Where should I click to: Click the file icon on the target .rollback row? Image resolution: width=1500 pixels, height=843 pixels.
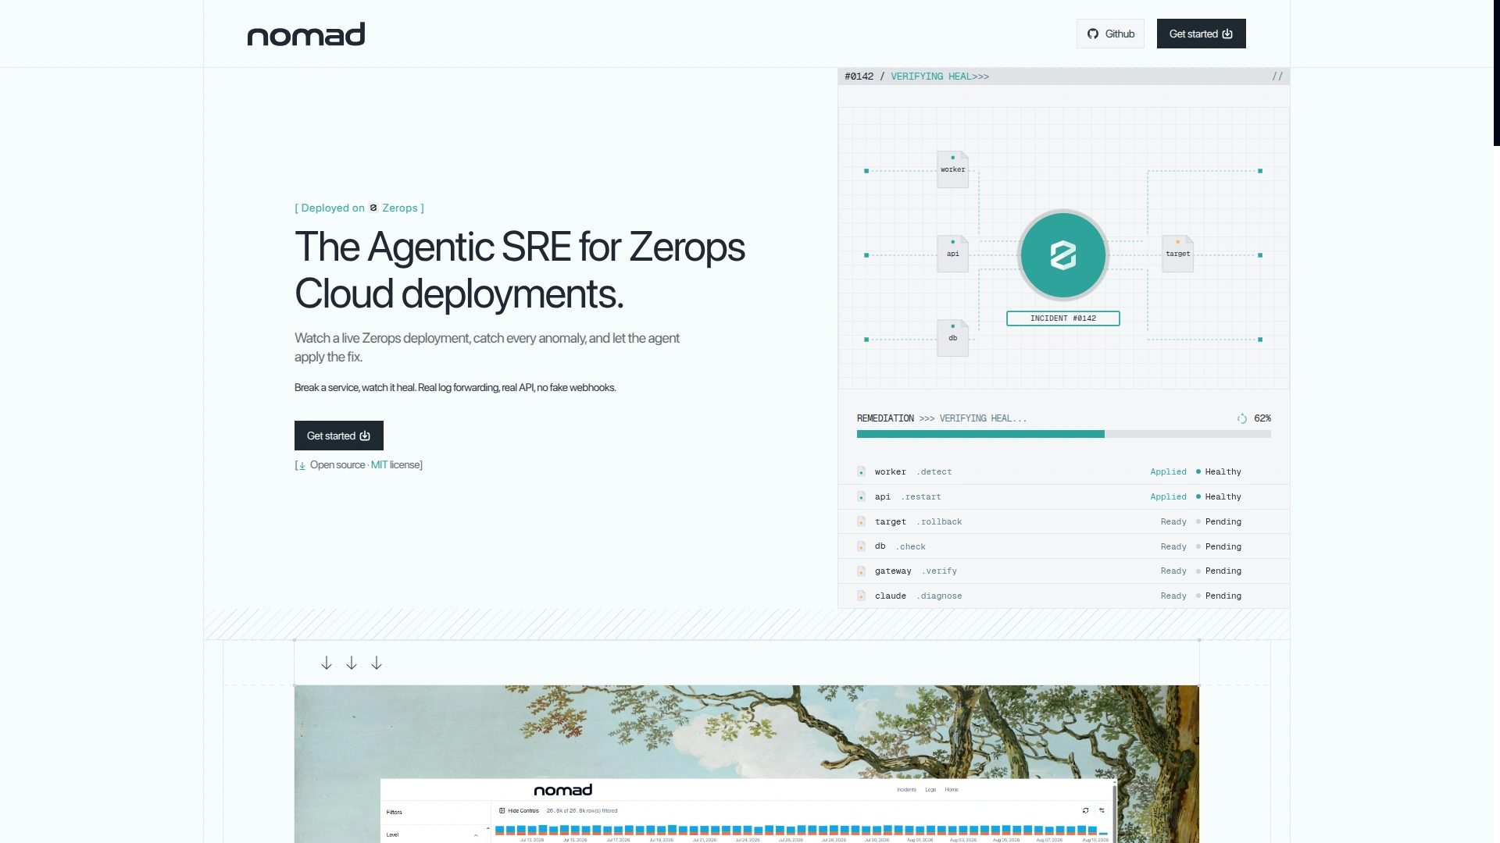(x=861, y=521)
